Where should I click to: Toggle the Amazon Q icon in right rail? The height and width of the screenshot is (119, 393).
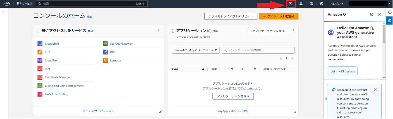(x=390, y=21)
